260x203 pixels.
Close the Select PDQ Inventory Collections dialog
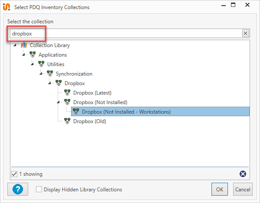247,5
